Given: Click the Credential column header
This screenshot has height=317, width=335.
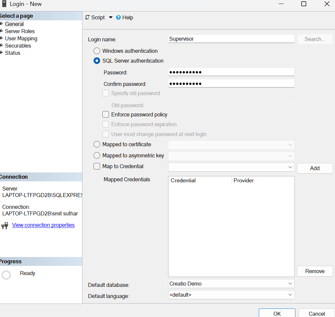Looking at the screenshot, I should (x=200, y=180).
